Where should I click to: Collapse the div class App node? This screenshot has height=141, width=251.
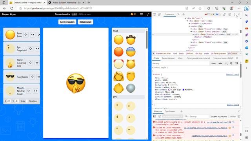[187, 21]
